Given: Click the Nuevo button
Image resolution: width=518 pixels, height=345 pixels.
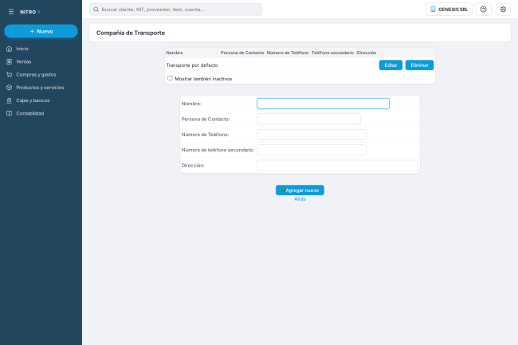Looking at the screenshot, I should 41,31.
